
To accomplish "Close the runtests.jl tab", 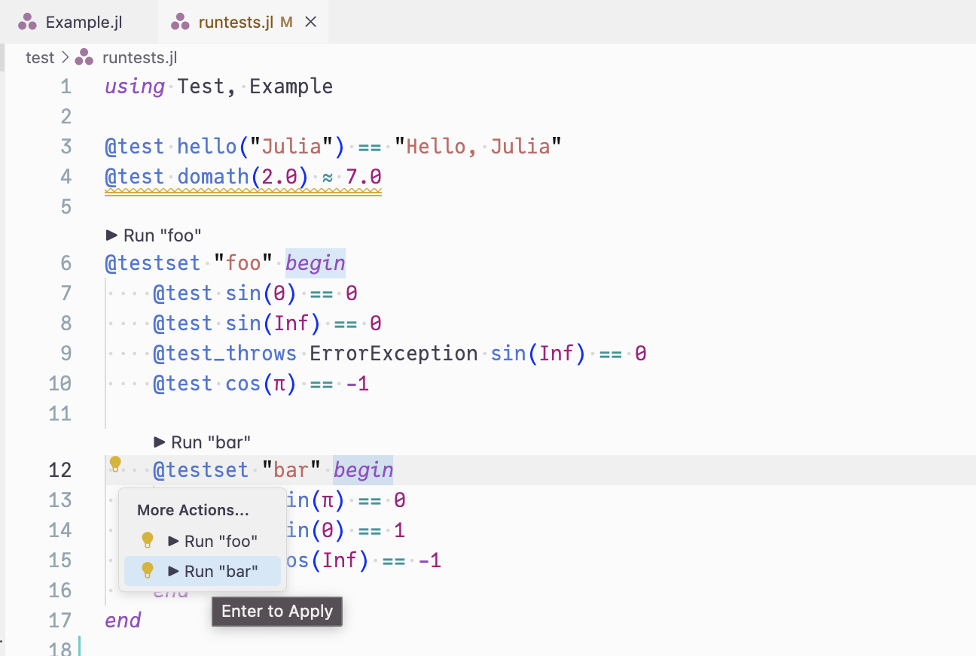I will (x=310, y=21).
